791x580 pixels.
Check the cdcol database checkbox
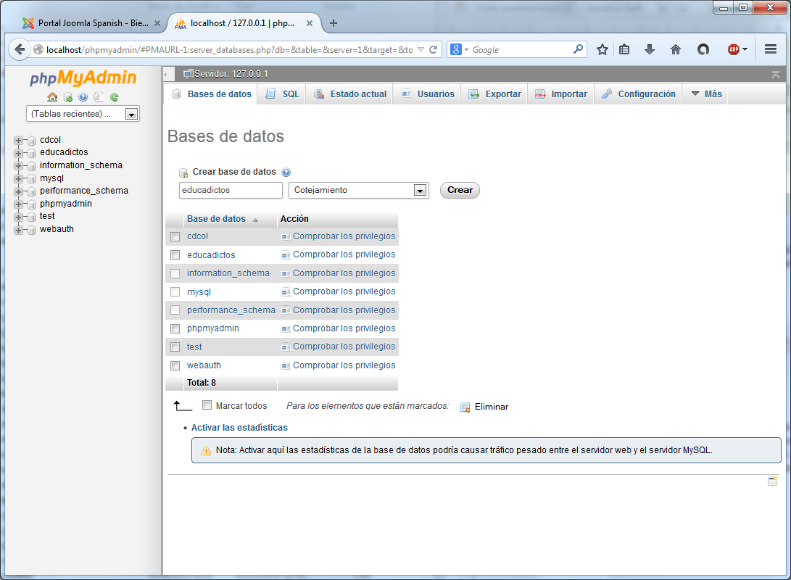[175, 236]
